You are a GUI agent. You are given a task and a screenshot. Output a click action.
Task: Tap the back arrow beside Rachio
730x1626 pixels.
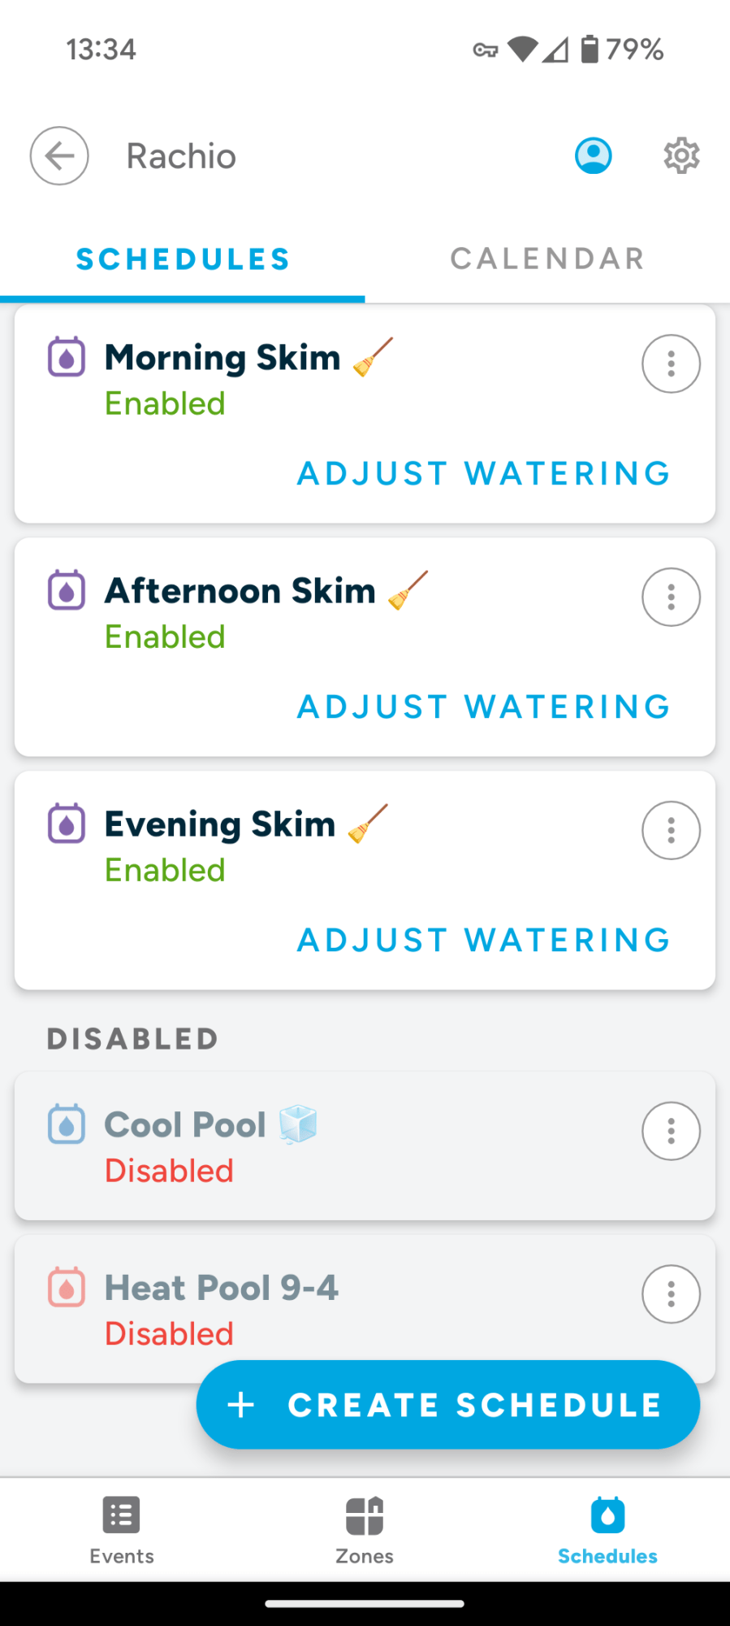[59, 155]
